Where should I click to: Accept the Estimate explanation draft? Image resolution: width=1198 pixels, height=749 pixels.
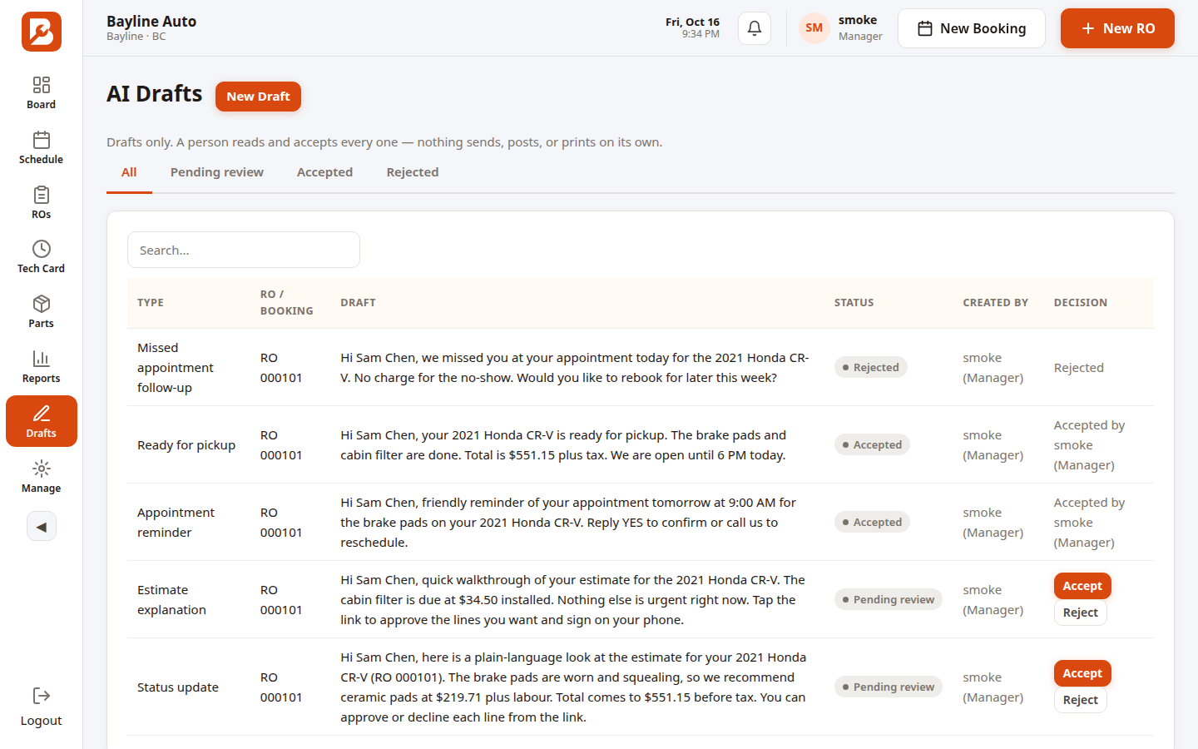1082,586
